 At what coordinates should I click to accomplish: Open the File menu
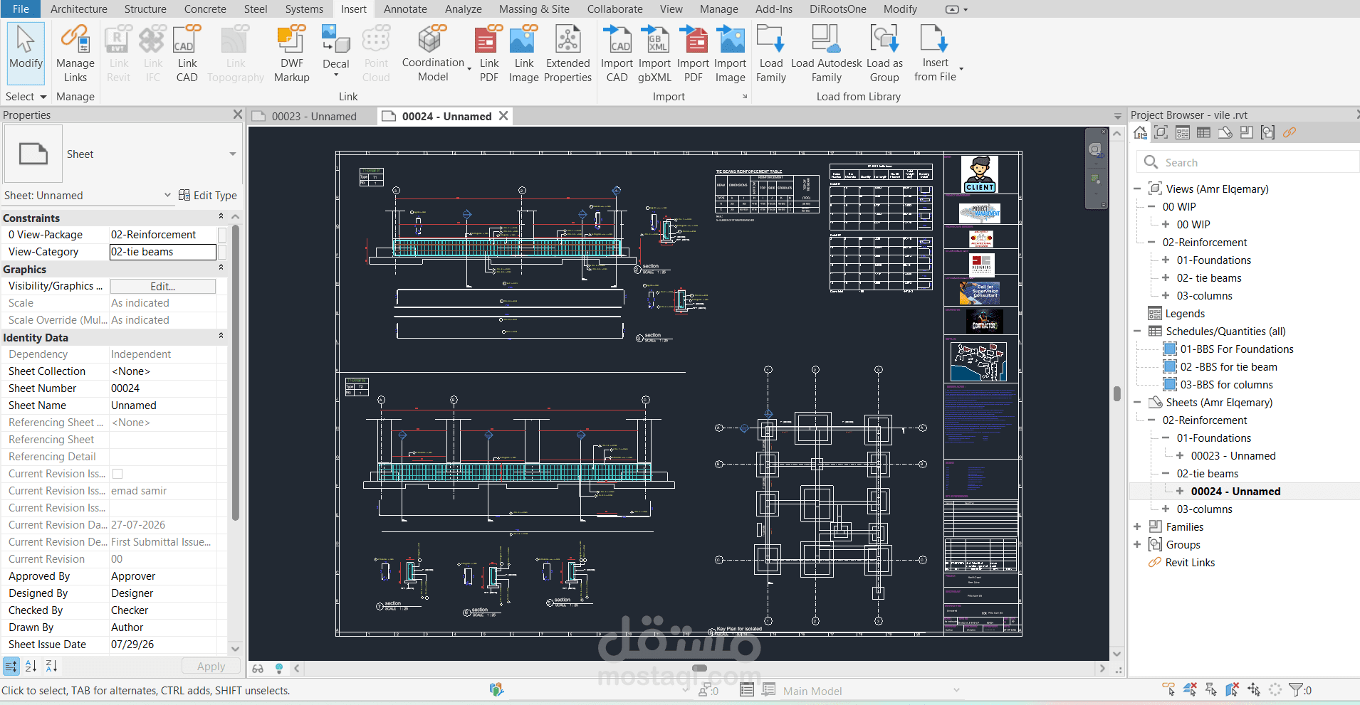point(21,9)
